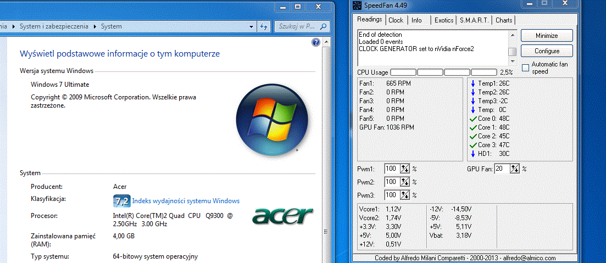This screenshot has width=606, height=263.
Task: Click the Szukaj search field
Action: tap(295, 26)
